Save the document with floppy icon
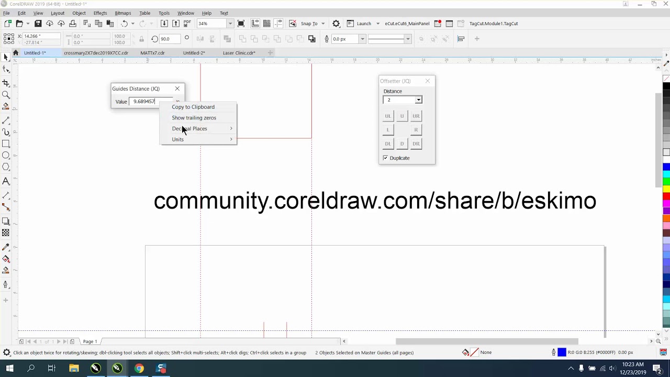Viewport: 670px width, 377px height. point(38,24)
